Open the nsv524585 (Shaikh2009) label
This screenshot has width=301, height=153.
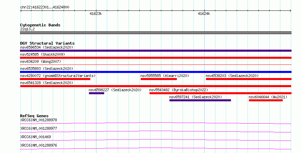click(43, 54)
